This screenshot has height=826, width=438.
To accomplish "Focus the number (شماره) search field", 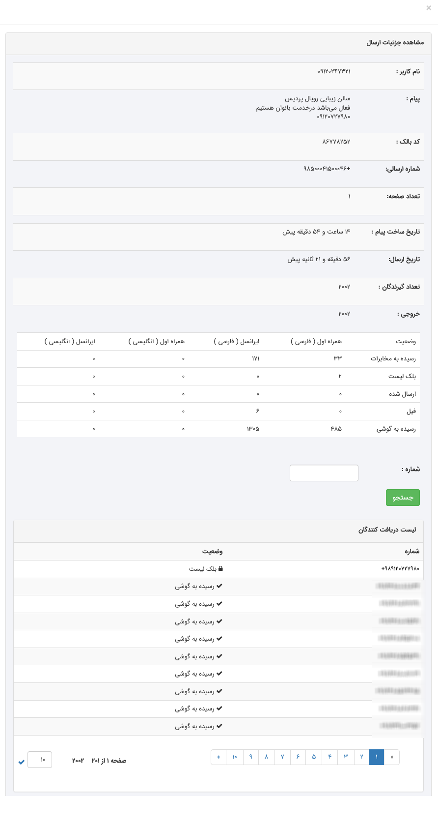I will (x=324, y=473).
